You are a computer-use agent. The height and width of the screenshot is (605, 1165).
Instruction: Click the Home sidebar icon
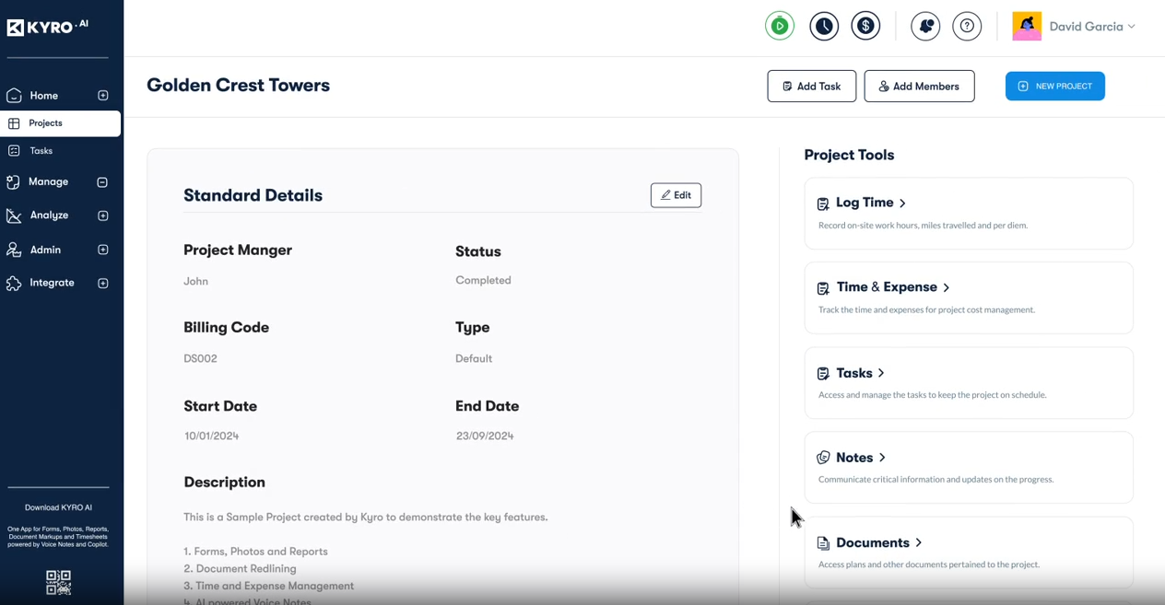tap(14, 95)
